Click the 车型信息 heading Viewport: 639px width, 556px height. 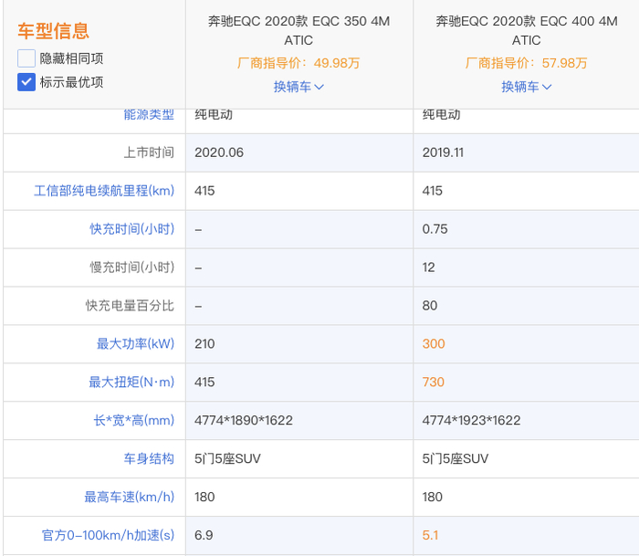point(54,31)
